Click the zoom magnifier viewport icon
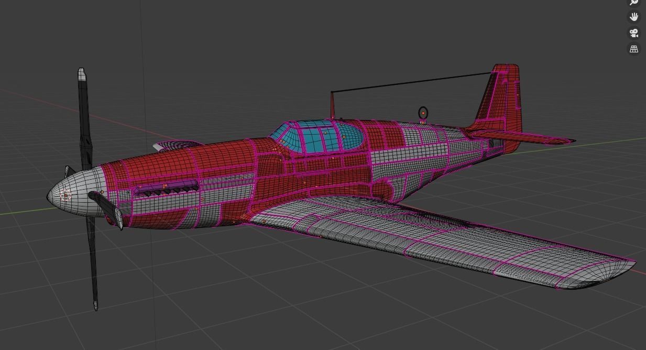Image resolution: width=646 pixels, height=350 pixels. click(634, 2)
